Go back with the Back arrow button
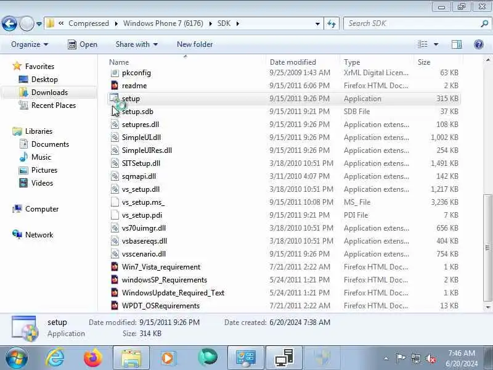This screenshot has height=370, width=493. click(9, 23)
